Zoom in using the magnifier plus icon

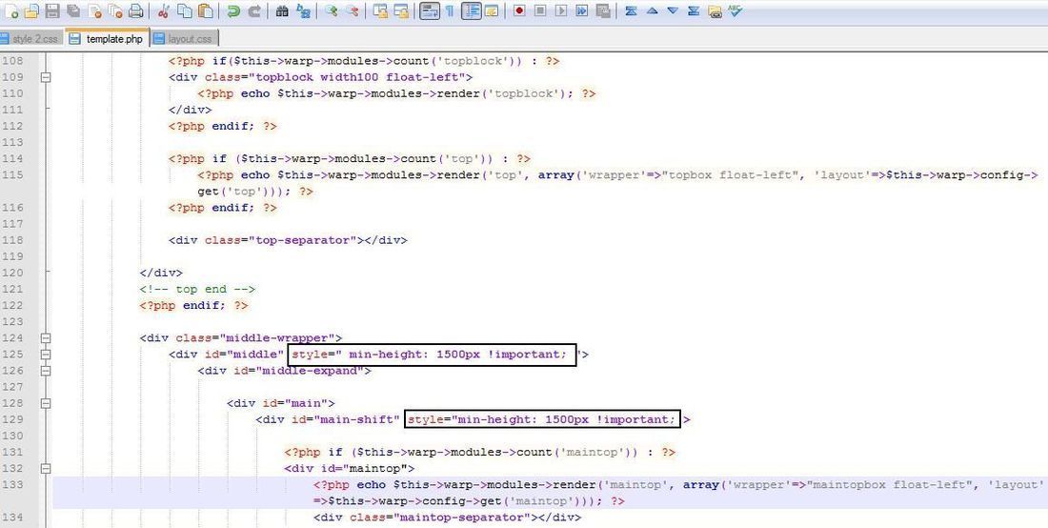(x=331, y=11)
